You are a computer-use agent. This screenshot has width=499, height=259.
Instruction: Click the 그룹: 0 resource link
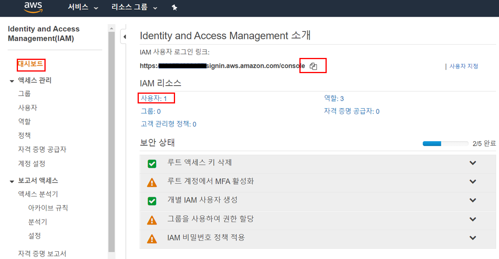point(150,111)
